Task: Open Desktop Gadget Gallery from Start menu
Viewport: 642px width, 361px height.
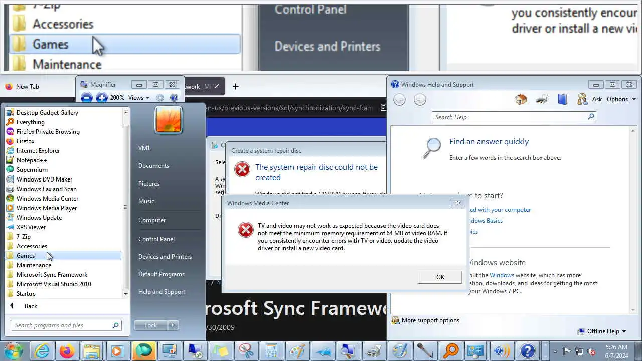Action: click(x=63, y=113)
